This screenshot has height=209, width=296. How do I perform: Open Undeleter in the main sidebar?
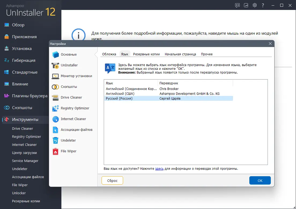click(x=20, y=169)
